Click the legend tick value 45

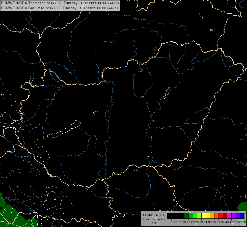tap(231, 222)
